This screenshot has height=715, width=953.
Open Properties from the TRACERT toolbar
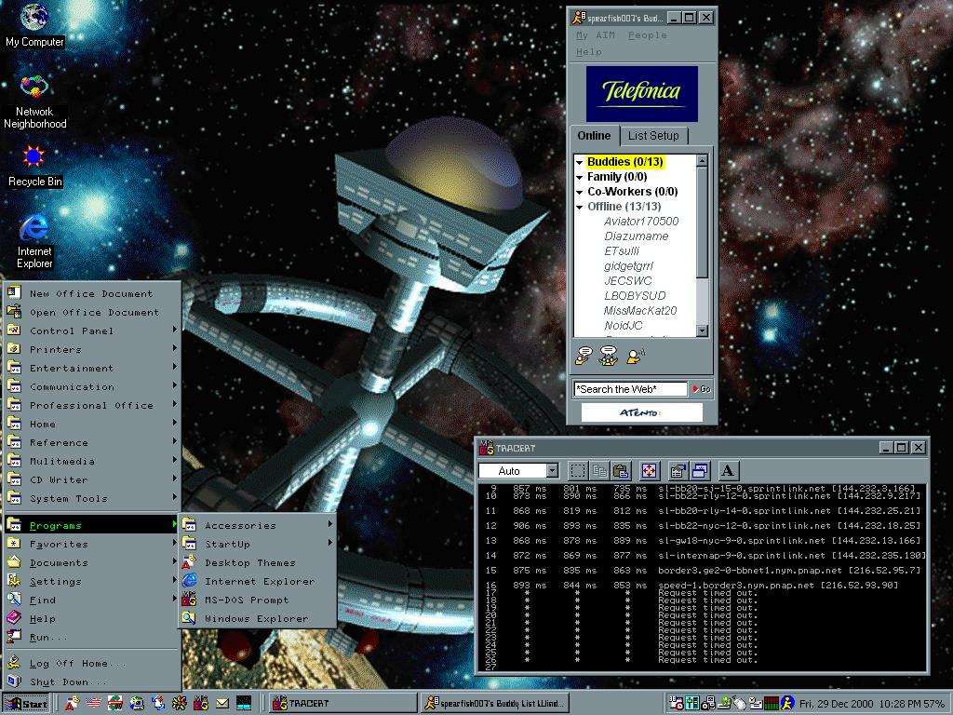(x=678, y=471)
